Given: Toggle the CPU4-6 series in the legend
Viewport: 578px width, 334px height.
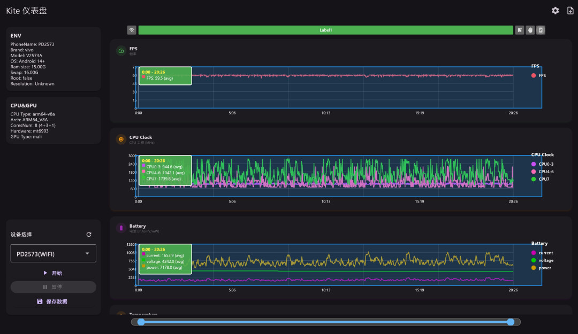Looking at the screenshot, I should pyautogui.click(x=542, y=172).
